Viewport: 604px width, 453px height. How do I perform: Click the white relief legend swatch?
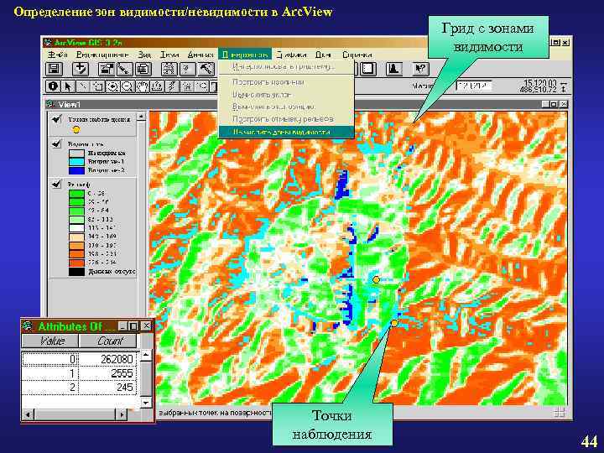coord(76,227)
